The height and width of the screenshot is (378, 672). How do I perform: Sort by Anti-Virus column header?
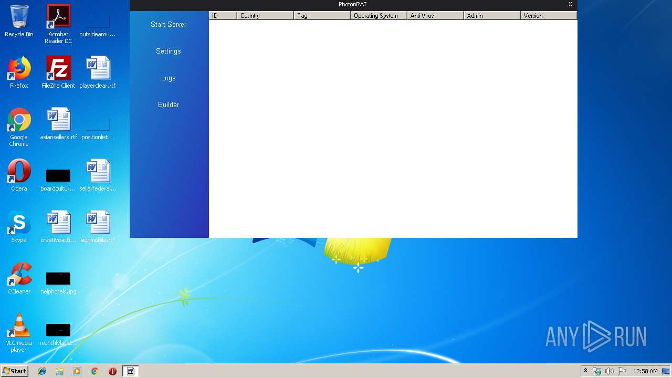point(436,16)
